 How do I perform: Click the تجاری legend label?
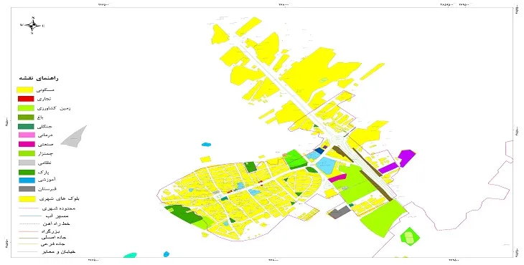[45, 99]
